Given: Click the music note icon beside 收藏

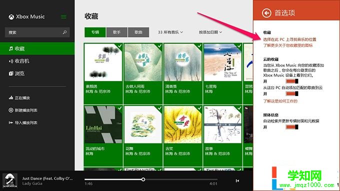Looking at the screenshot, I should click(x=11, y=48).
